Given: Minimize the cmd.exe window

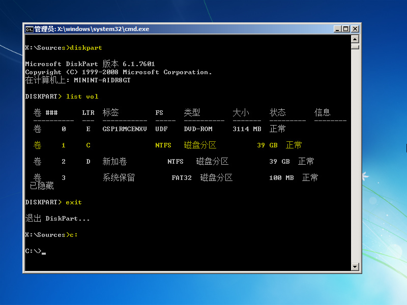Looking at the screenshot, I should coord(337,29).
